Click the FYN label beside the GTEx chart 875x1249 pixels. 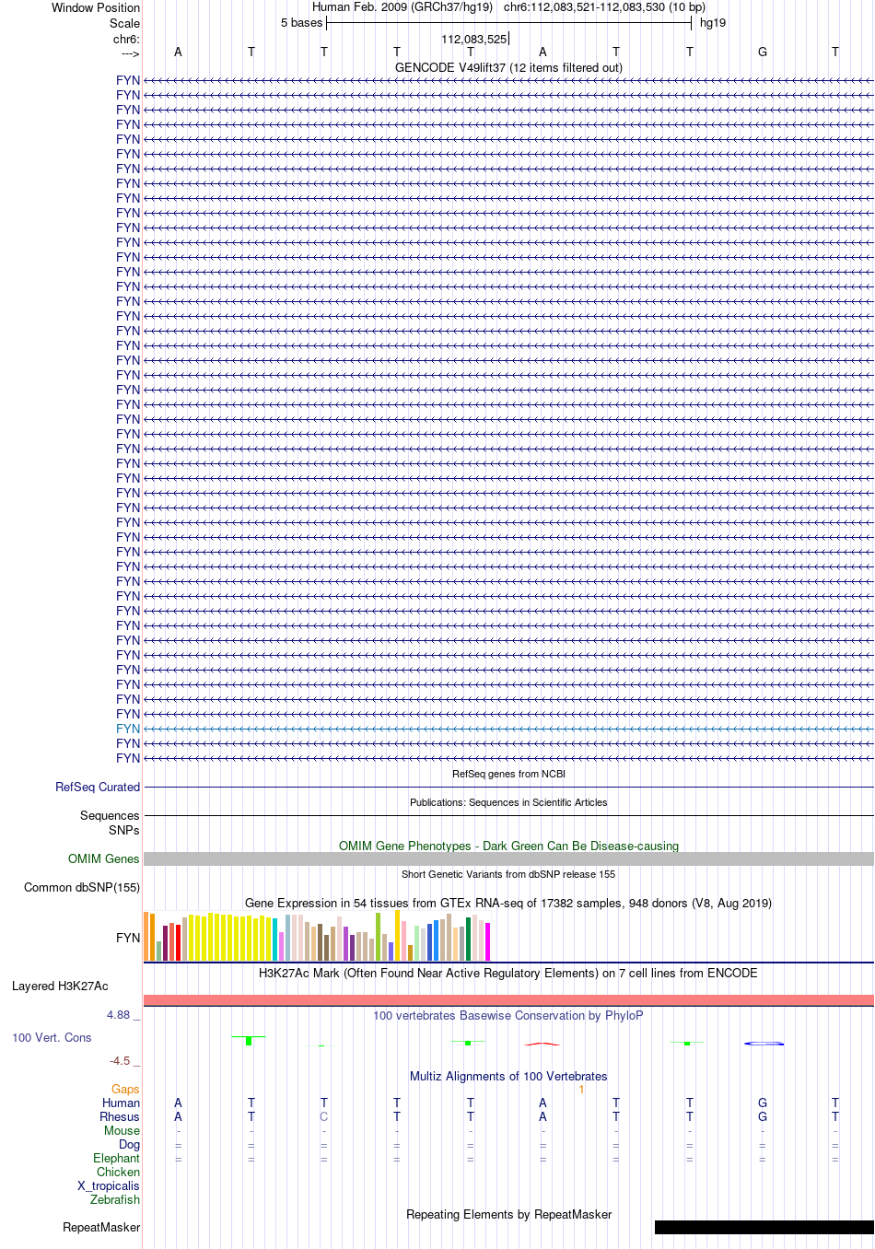click(128, 938)
